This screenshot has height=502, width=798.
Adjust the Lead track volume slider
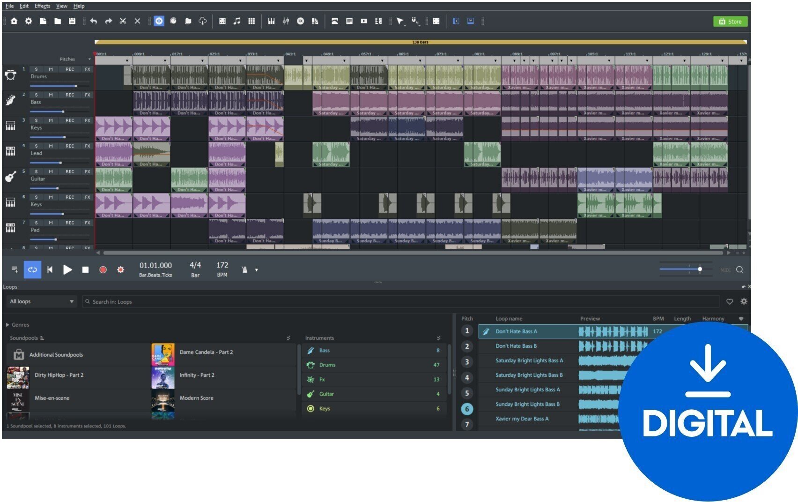point(60,163)
